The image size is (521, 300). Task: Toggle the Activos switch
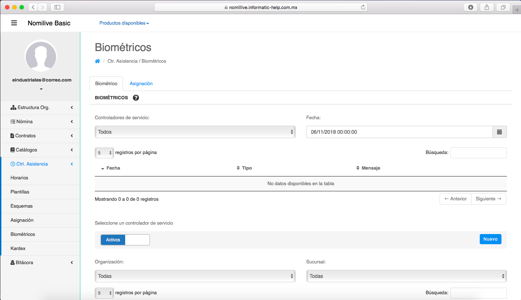125,240
